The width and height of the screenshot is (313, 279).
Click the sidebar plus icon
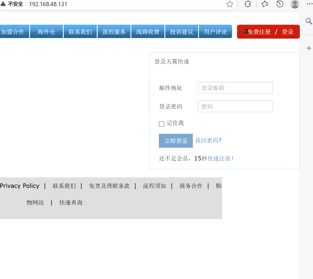click(309, 48)
